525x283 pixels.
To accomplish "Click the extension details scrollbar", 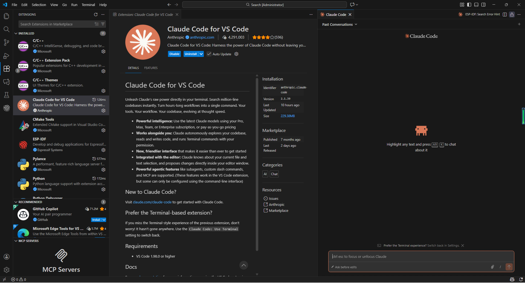I will click(257, 164).
